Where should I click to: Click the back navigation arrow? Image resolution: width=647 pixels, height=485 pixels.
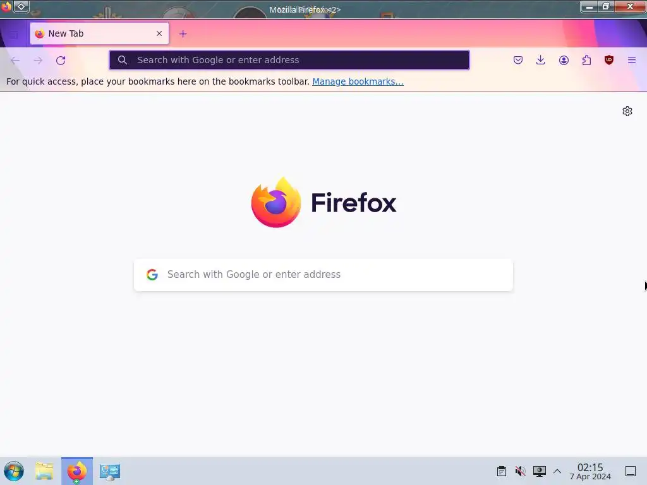15,61
